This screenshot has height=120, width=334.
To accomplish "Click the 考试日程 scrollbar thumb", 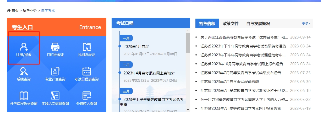I will [188, 43].
